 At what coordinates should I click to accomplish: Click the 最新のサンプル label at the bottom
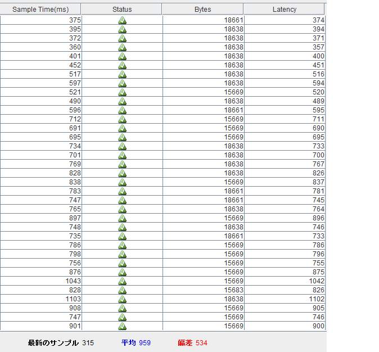[53, 343]
